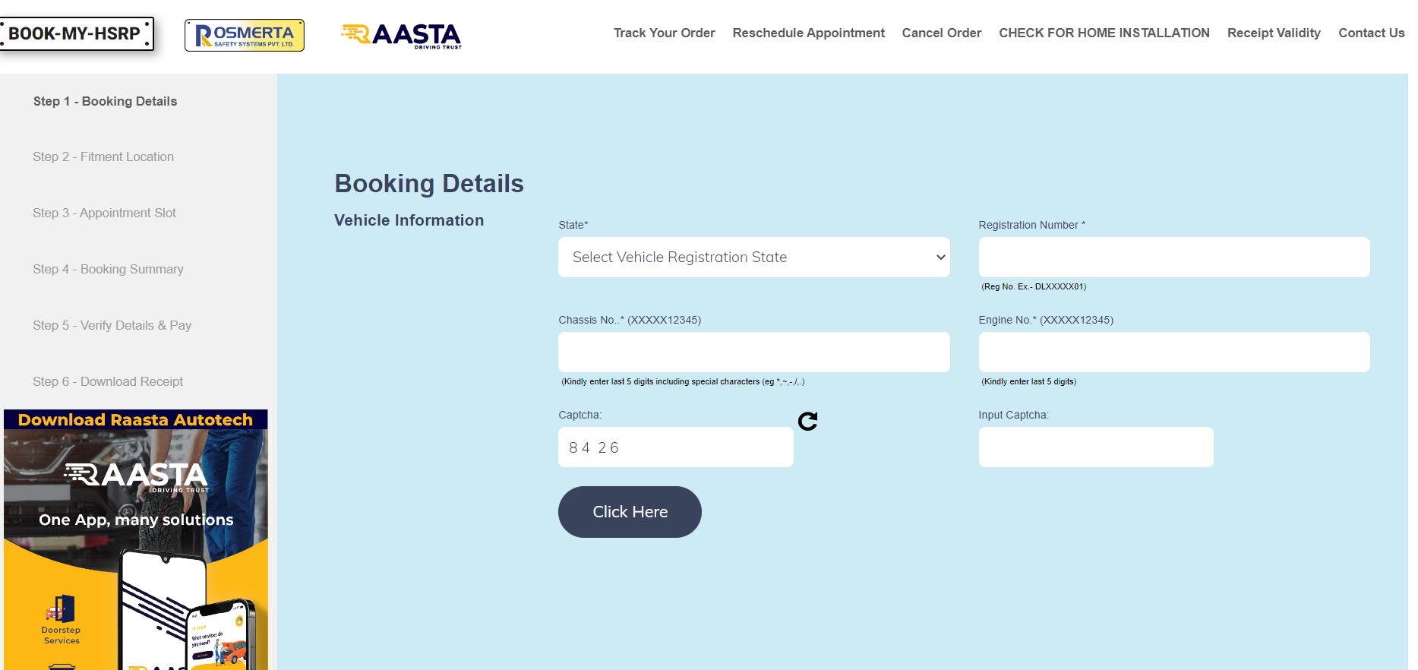
Task: Go to Reschedule Appointment
Action: point(808,33)
